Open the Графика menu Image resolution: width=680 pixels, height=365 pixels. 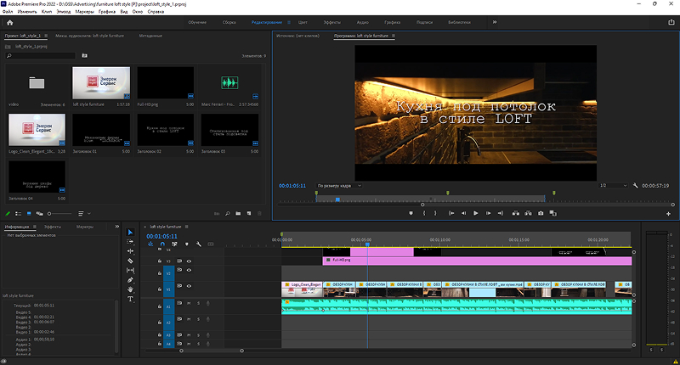click(x=107, y=12)
